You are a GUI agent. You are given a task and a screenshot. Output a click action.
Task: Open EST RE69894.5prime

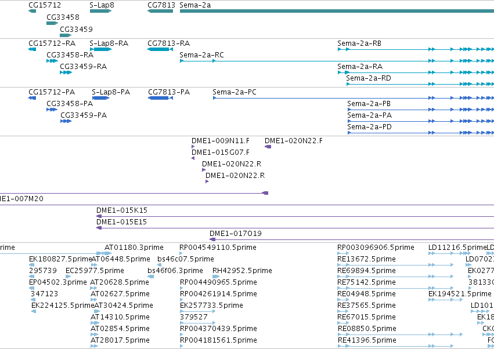(x=366, y=271)
